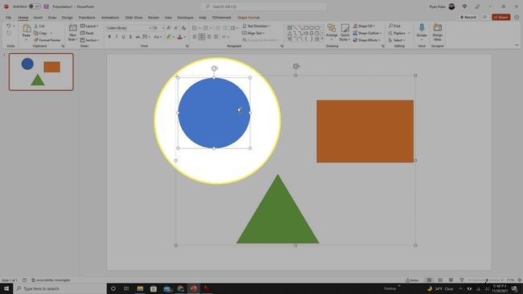Open the Select dropdown in Editing
The width and height of the screenshot is (523, 294).
click(x=397, y=40)
